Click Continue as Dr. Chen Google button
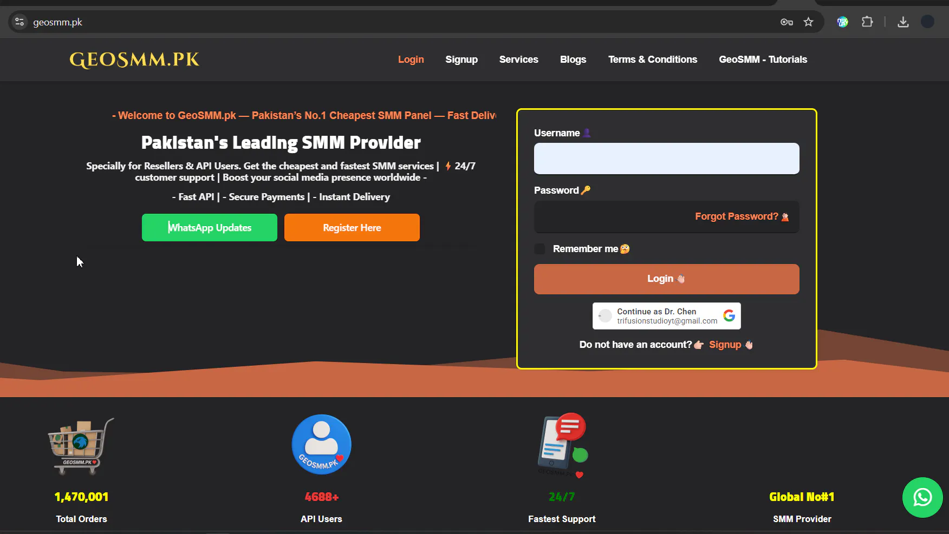The height and width of the screenshot is (534, 949). [667, 316]
